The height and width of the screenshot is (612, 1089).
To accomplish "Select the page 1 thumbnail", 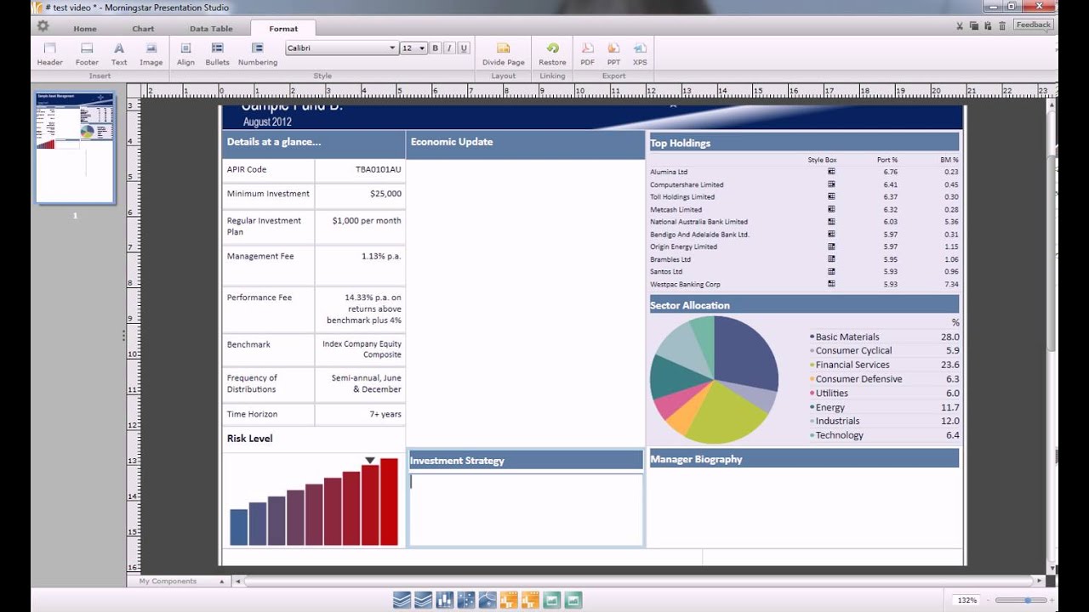I will tap(75, 148).
